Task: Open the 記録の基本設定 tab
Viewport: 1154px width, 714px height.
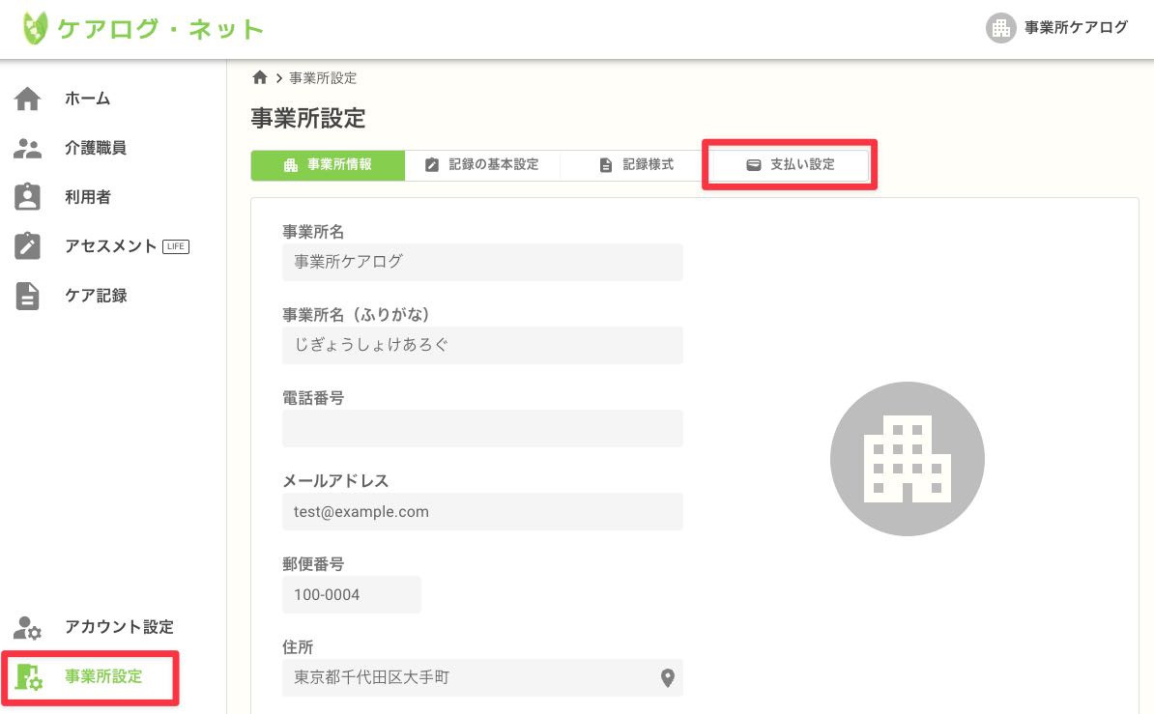Action: (x=482, y=164)
